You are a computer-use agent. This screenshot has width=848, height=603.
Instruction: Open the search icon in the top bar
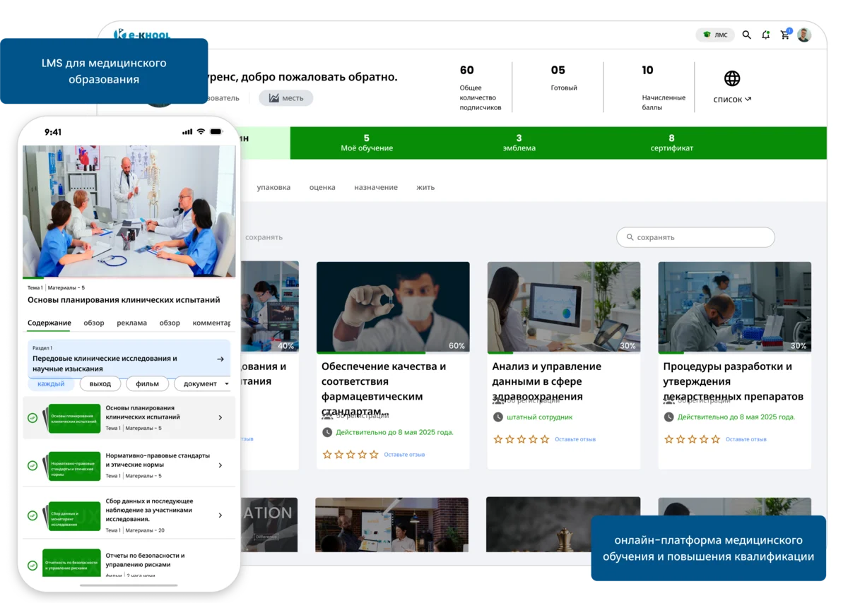pyautogui.click(x=746, y=34)
